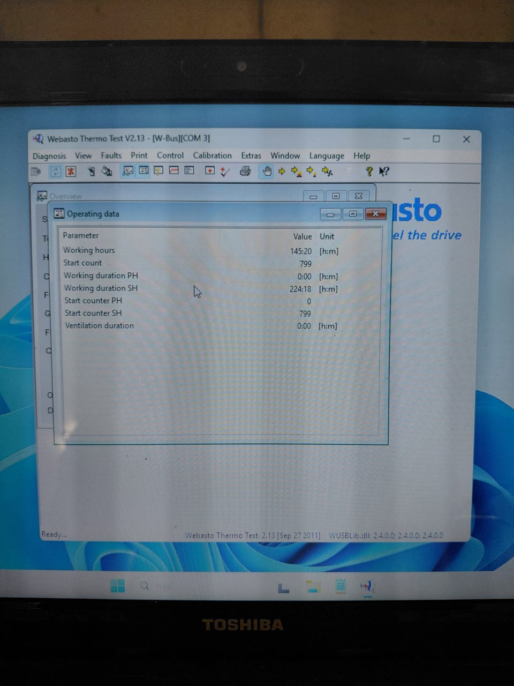Click the yellow note toolbar icon
The height and width of the screenshot is (686, 514).
158,171
